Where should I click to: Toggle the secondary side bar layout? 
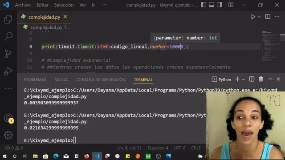[x=220, y=5]
